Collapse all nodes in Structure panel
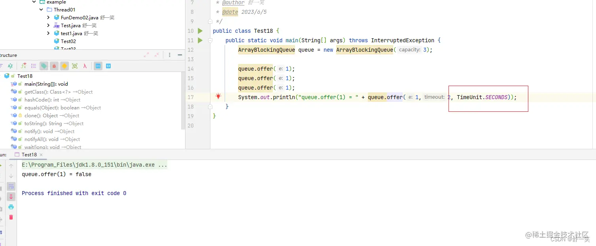The width and height of the screenshot is (596, 246). pyautogui.click(x=157, y=55)
